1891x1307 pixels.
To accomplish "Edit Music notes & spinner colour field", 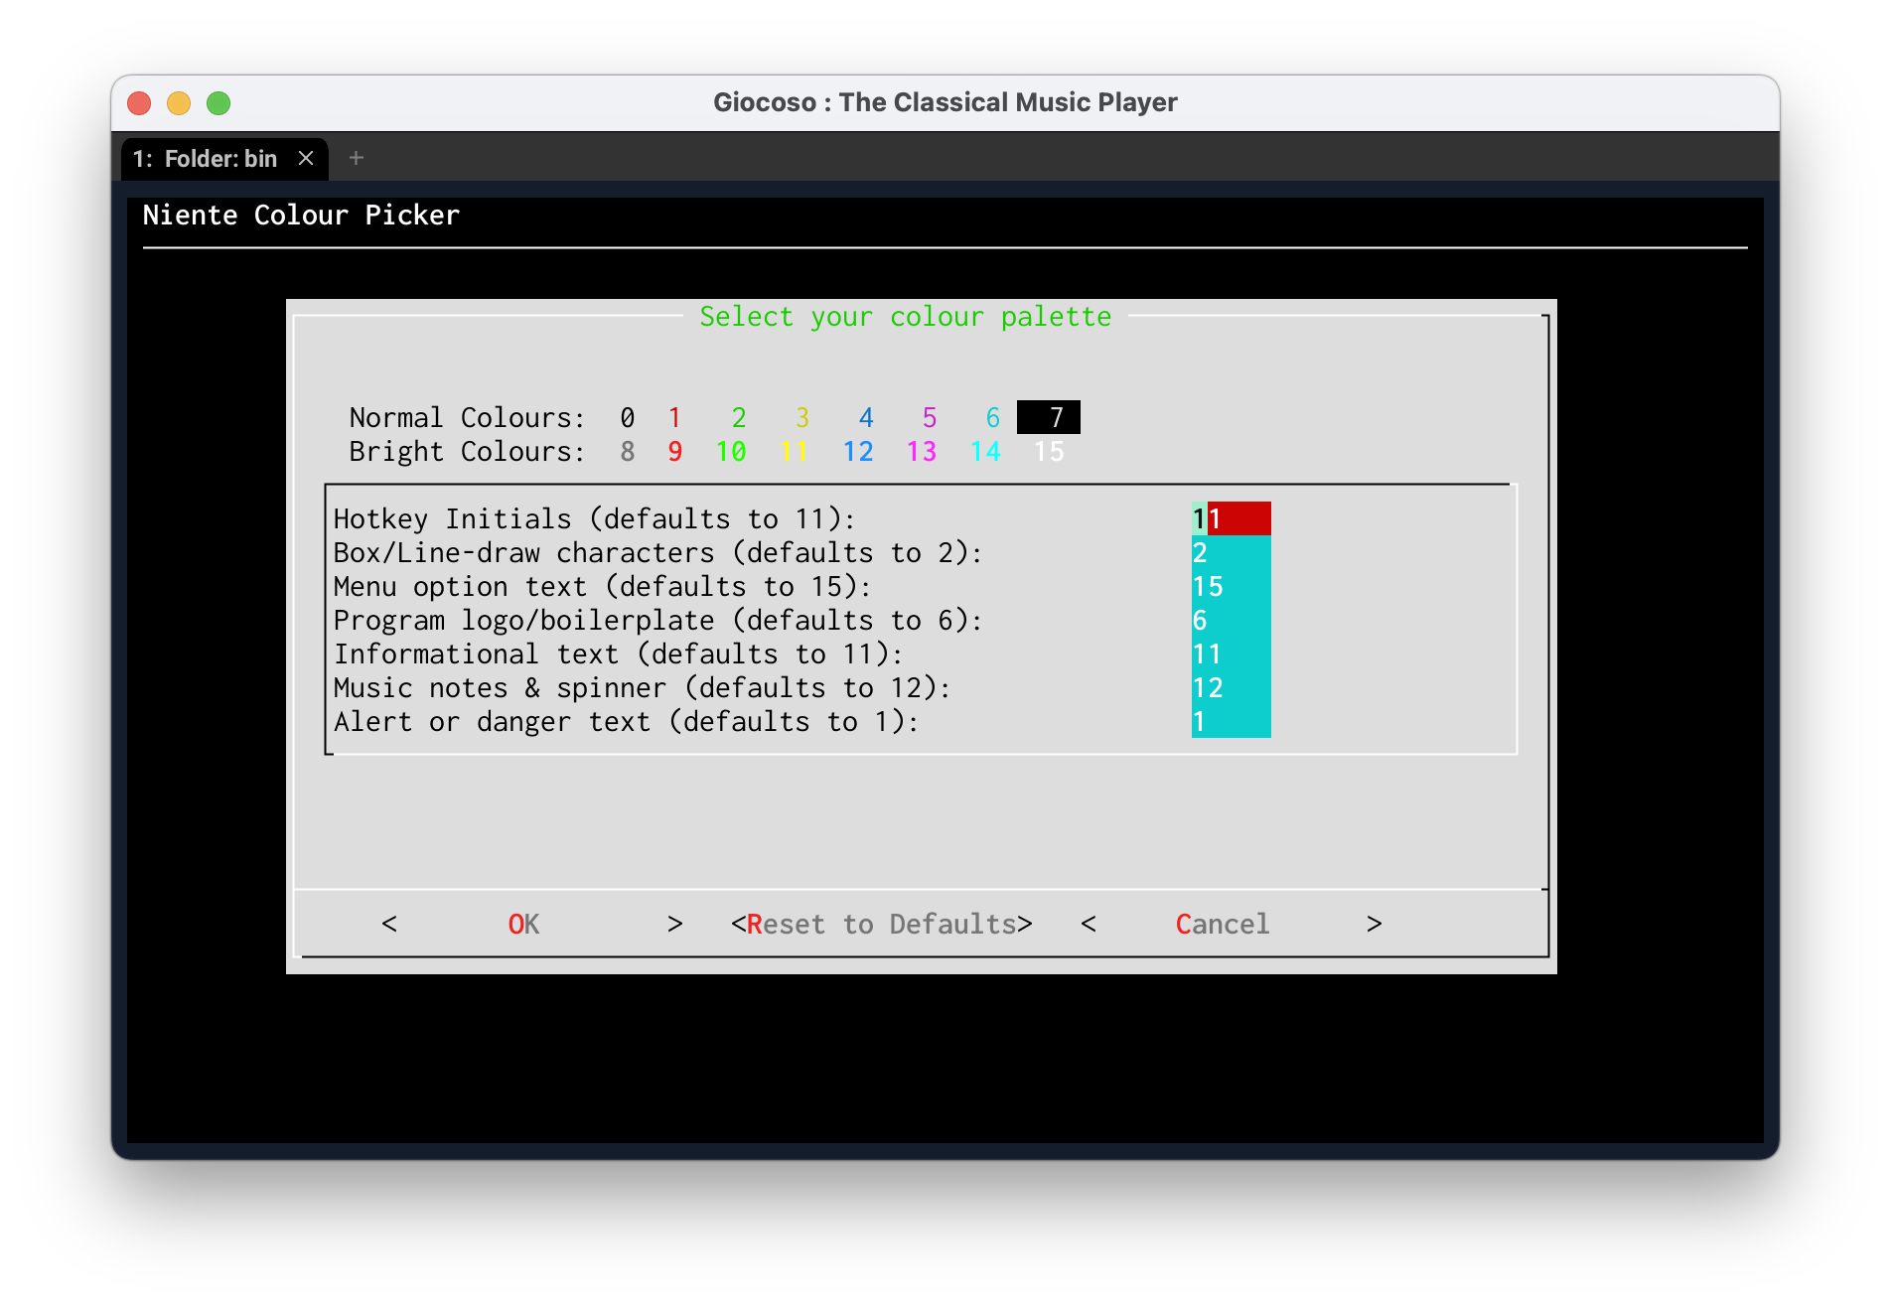I will click(1231, 688).
